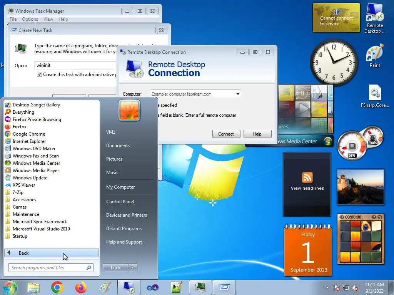
Task: Click the Cannot connect to service gadget
Action: [x=336, y=18]
